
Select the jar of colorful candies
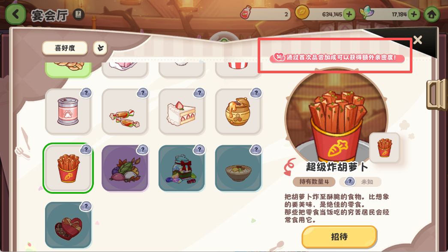pyautogui.click(x=182, y=168)
